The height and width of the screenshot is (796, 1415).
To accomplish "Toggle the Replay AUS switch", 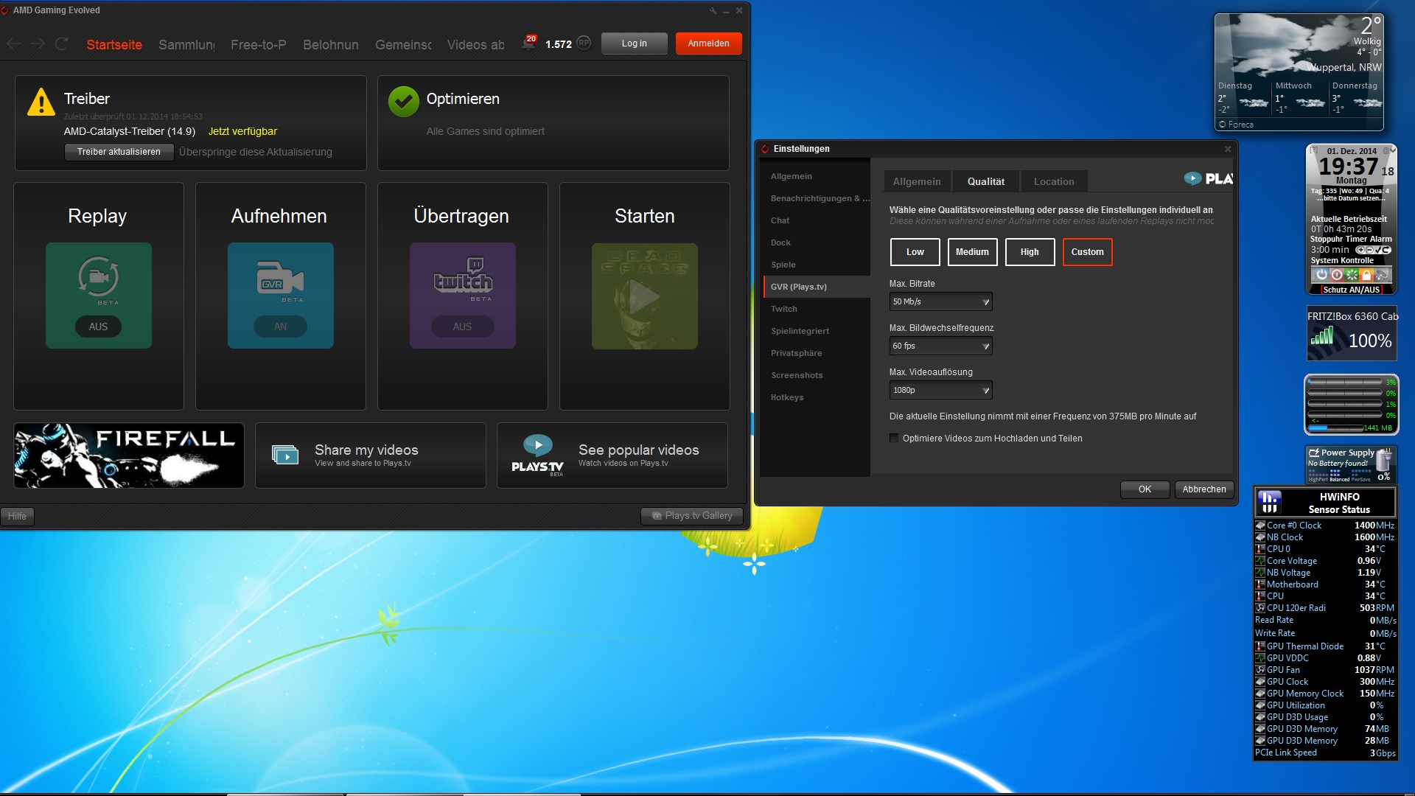I will pyautogui.click(x=98, y=327).
